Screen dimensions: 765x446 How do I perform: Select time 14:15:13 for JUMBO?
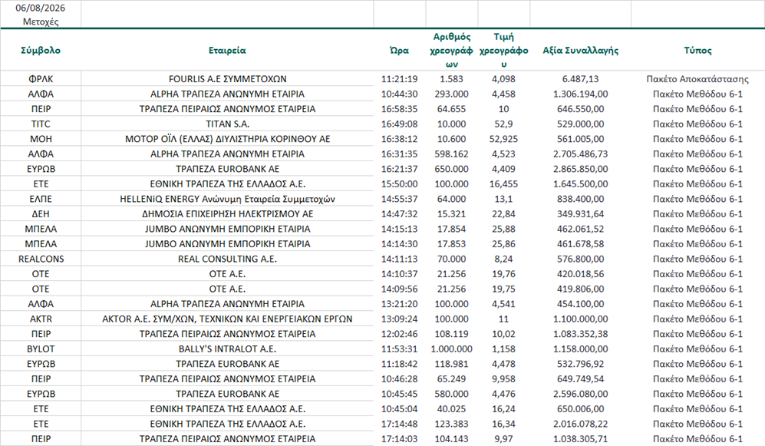(x=400, y=229)
